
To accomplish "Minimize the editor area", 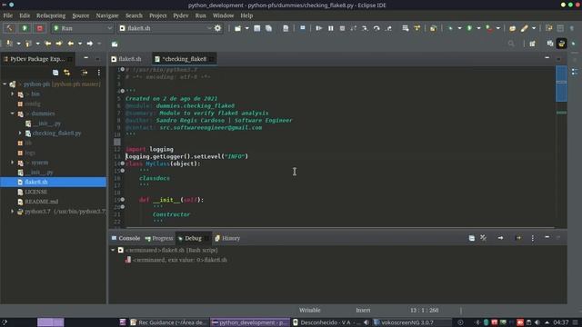I will click(547, 58).
